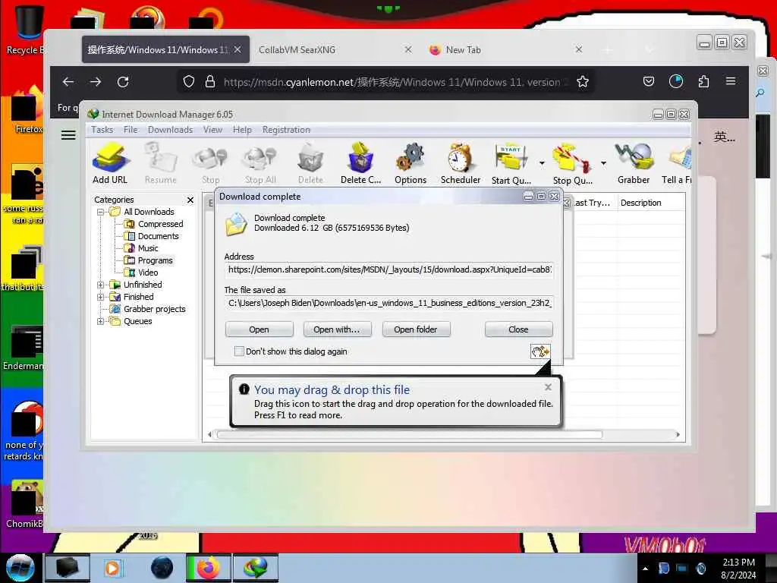Open the Tasks menu
The image size is (777, 583).
point(102,130)
